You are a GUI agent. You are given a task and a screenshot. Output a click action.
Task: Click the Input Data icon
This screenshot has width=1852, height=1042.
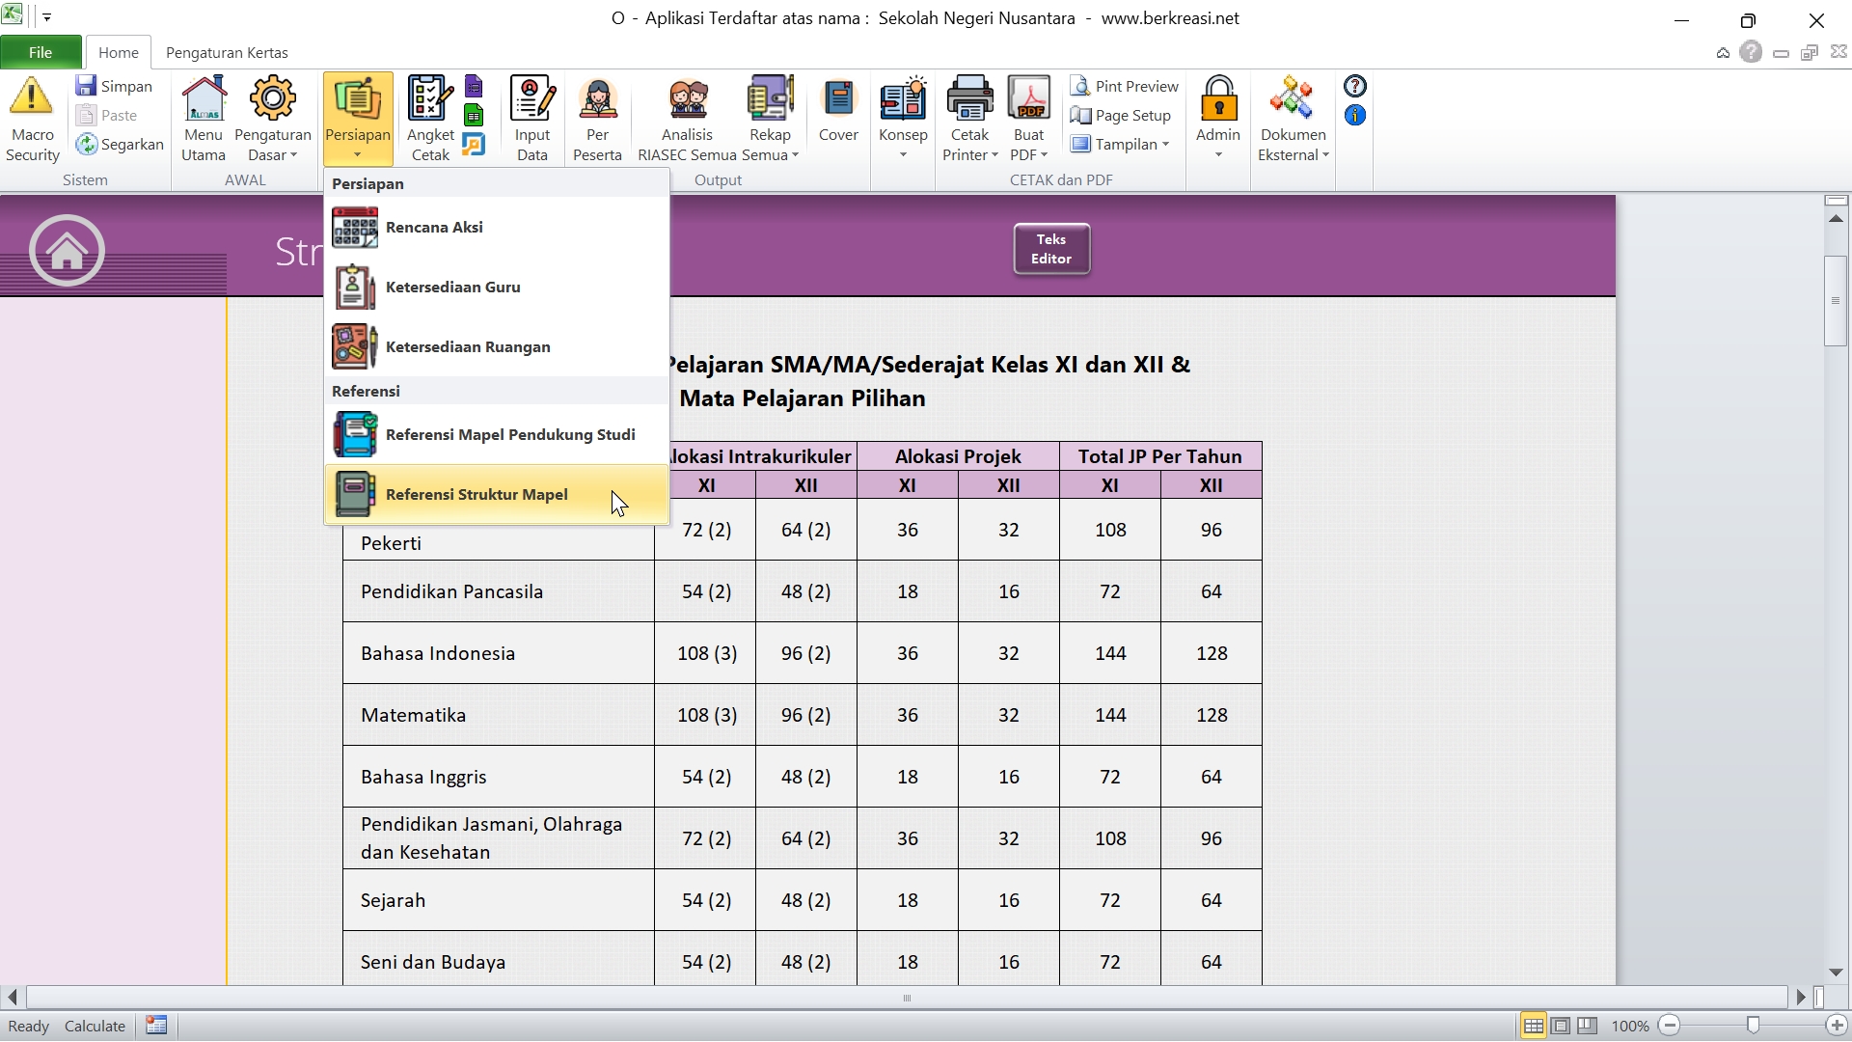[531, 98]
